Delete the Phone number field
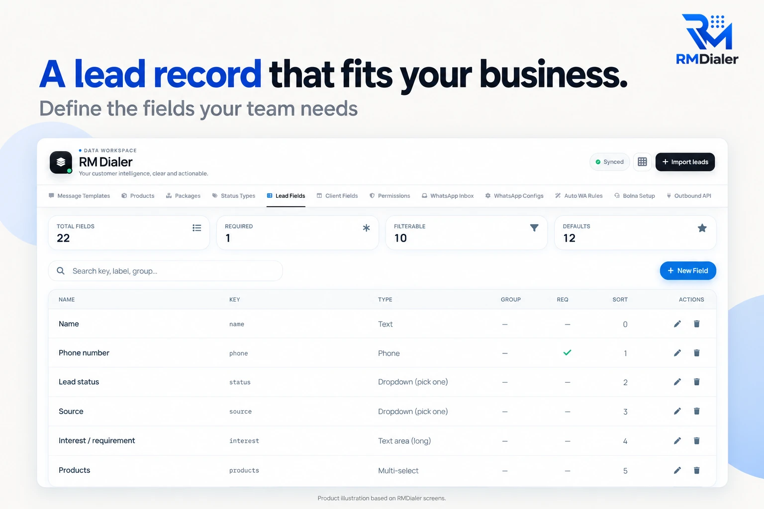 696,353
